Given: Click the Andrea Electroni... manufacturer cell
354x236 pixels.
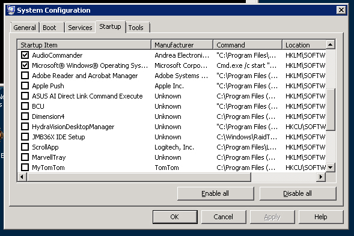Looking at the screenshot, I should click(182, 55).
